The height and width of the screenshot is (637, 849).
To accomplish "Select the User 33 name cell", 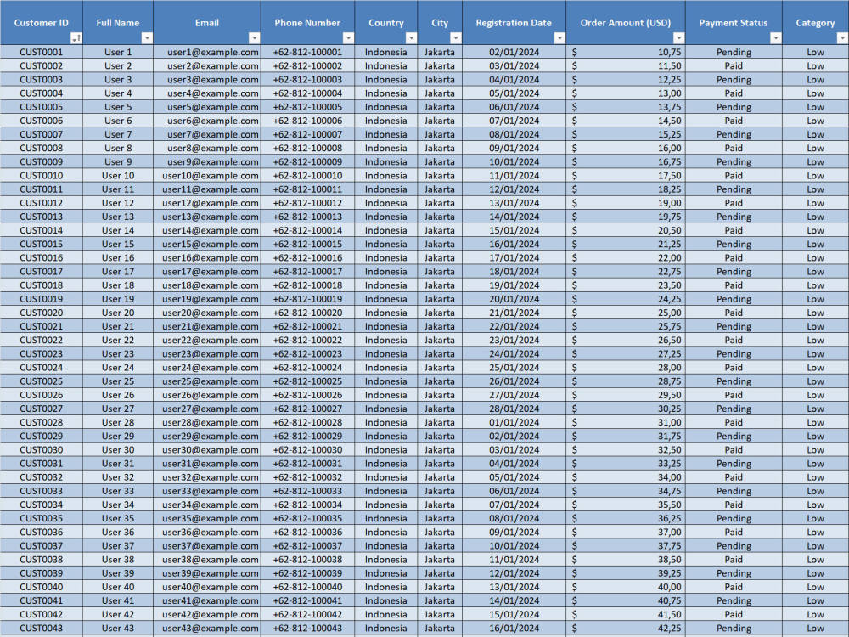I will point(118,491).
